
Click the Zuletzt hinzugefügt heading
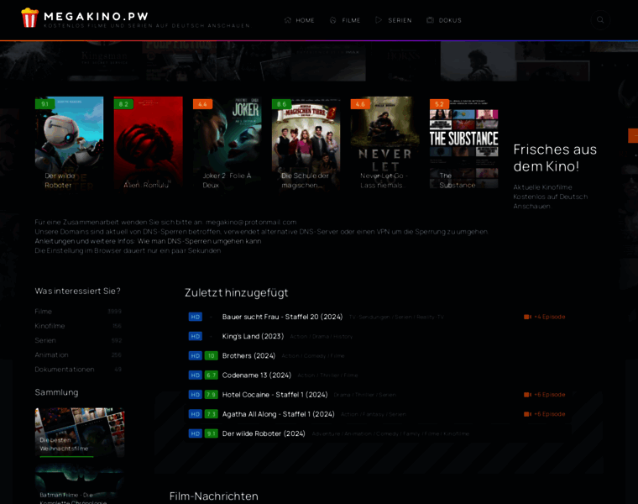237,292
